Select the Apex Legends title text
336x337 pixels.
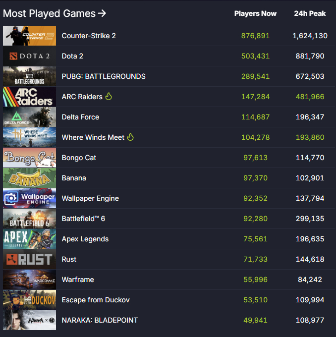[85, 239]
